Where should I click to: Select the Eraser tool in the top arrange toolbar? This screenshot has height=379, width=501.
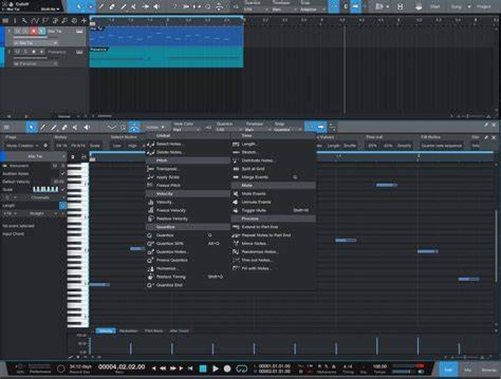point(112,6)
